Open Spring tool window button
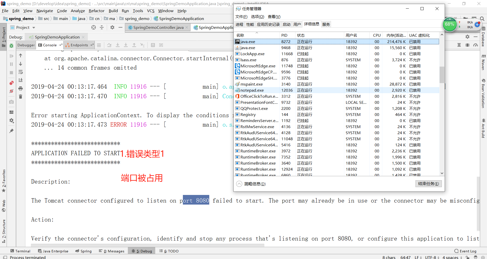 (x=83, y=251)
